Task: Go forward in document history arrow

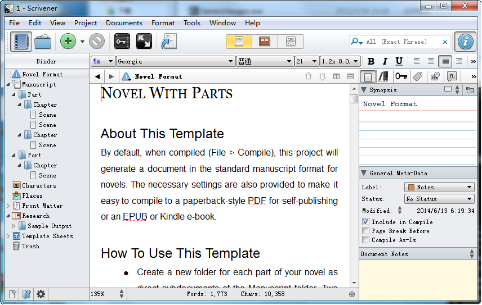Action: coord(111,76)
